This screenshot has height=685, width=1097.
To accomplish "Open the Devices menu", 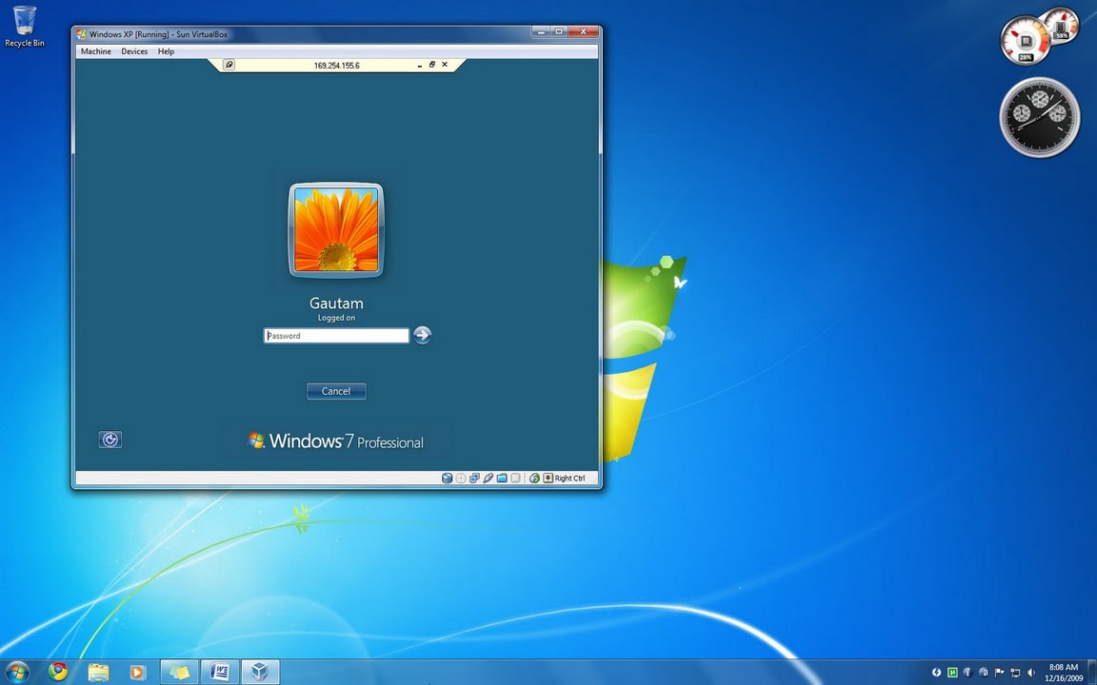I will coord(134,51).
